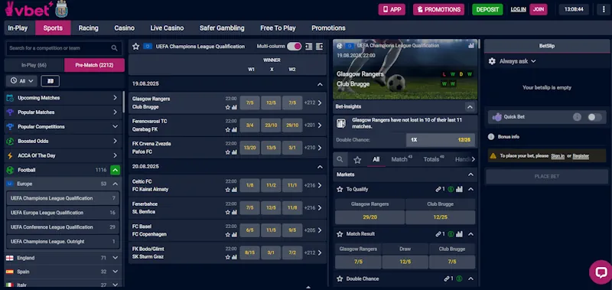Toggle Multi-column switch

pyautogui.click(x=295, y=47)
